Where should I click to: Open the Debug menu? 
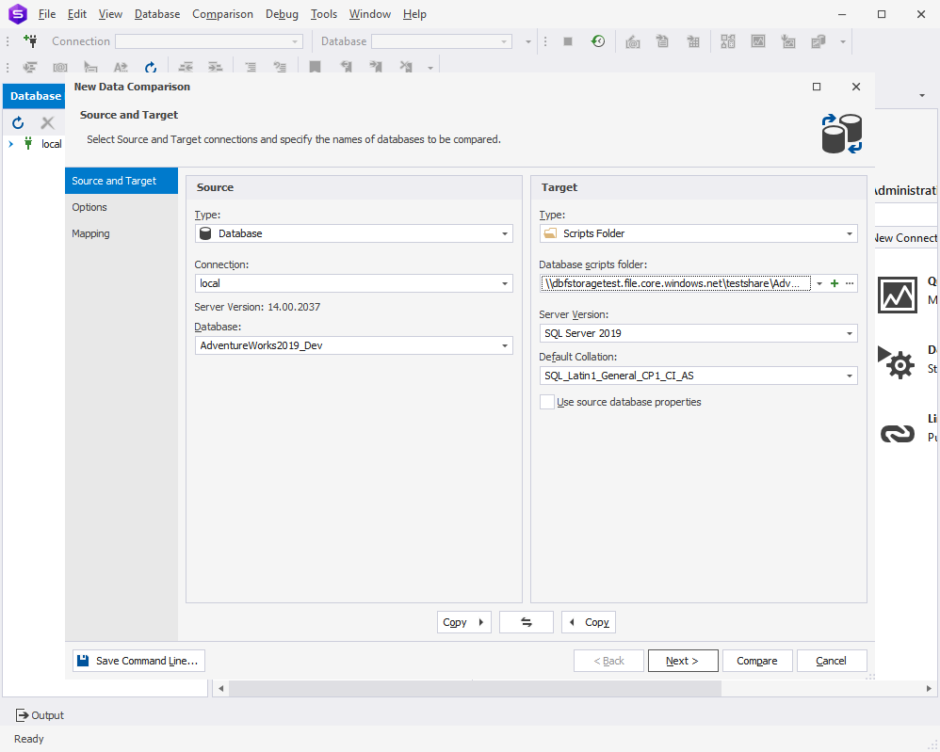(282, 14)
